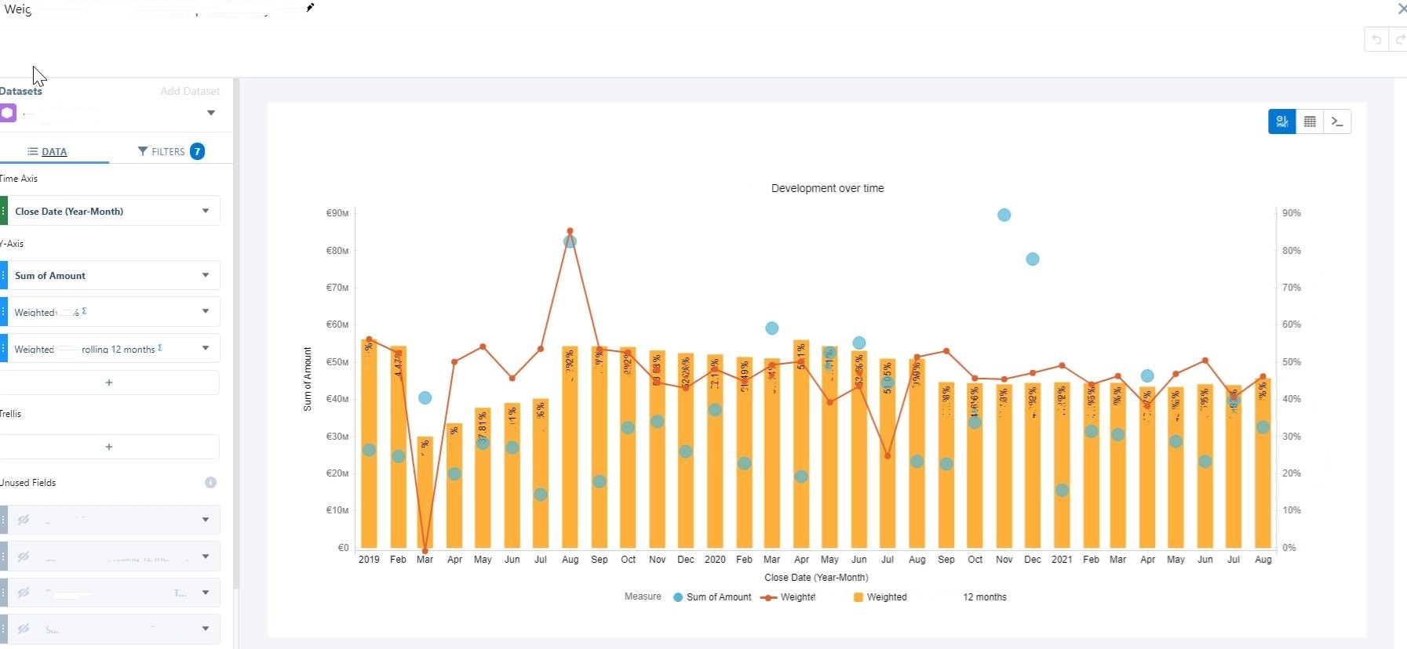
Task: Open the query editor view
Action: (1337, 121)
